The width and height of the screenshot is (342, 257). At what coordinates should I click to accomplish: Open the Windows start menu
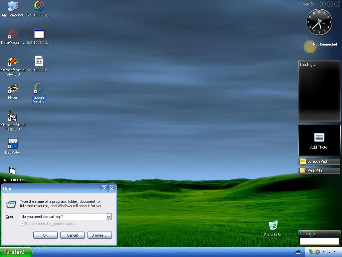[16, 252]
